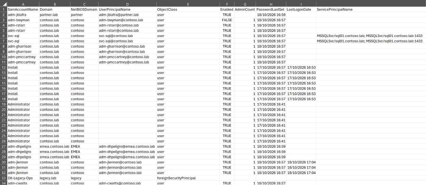Select the Install cell in row 15
This screenshot has width=426, height=185.
click(x=23, y=83)
